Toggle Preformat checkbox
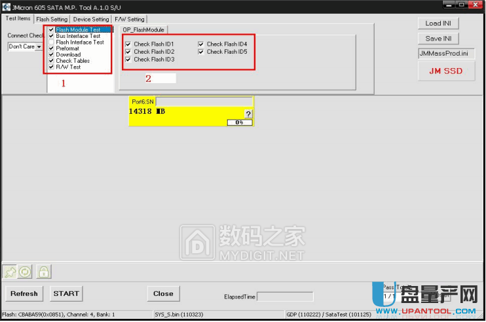 pyautogui.click(x=52, y=48)
